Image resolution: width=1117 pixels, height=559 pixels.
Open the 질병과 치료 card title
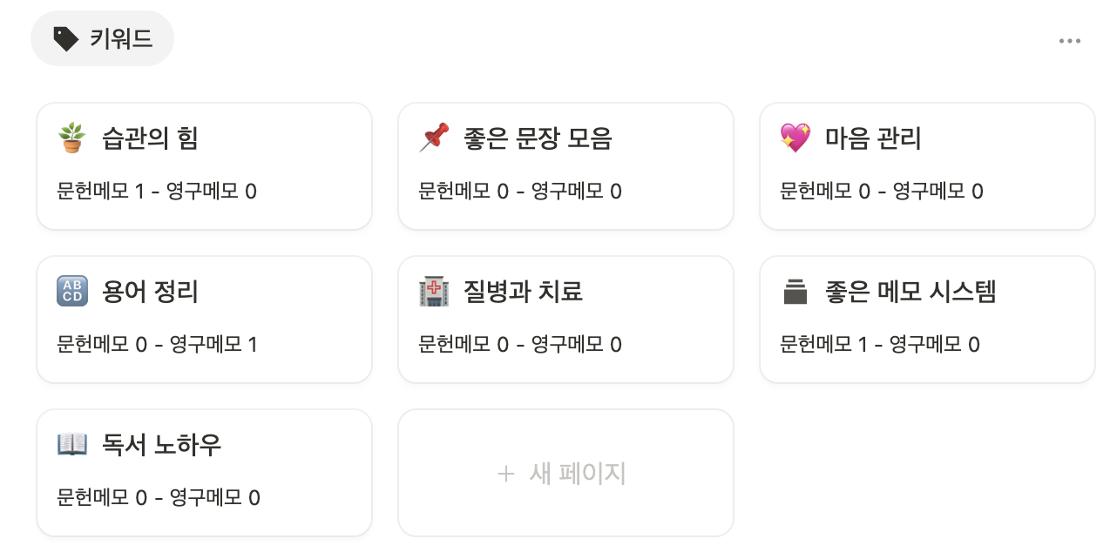tap(523, 292)
